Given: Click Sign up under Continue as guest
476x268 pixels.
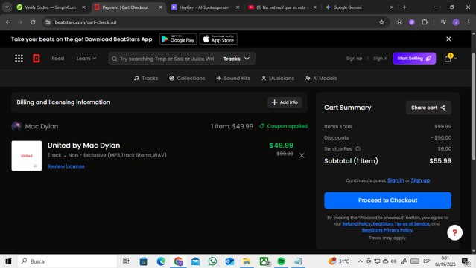Looking at the screenshot, I should (420, 180).
